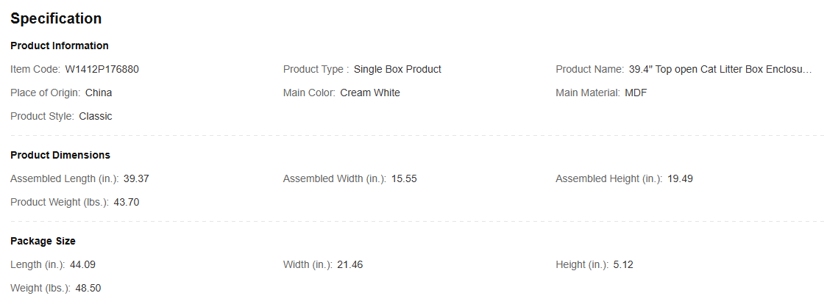Click the item code W1412P176880
The height and width of the screenshot is (304, 827).
click(x=102, y=70)
